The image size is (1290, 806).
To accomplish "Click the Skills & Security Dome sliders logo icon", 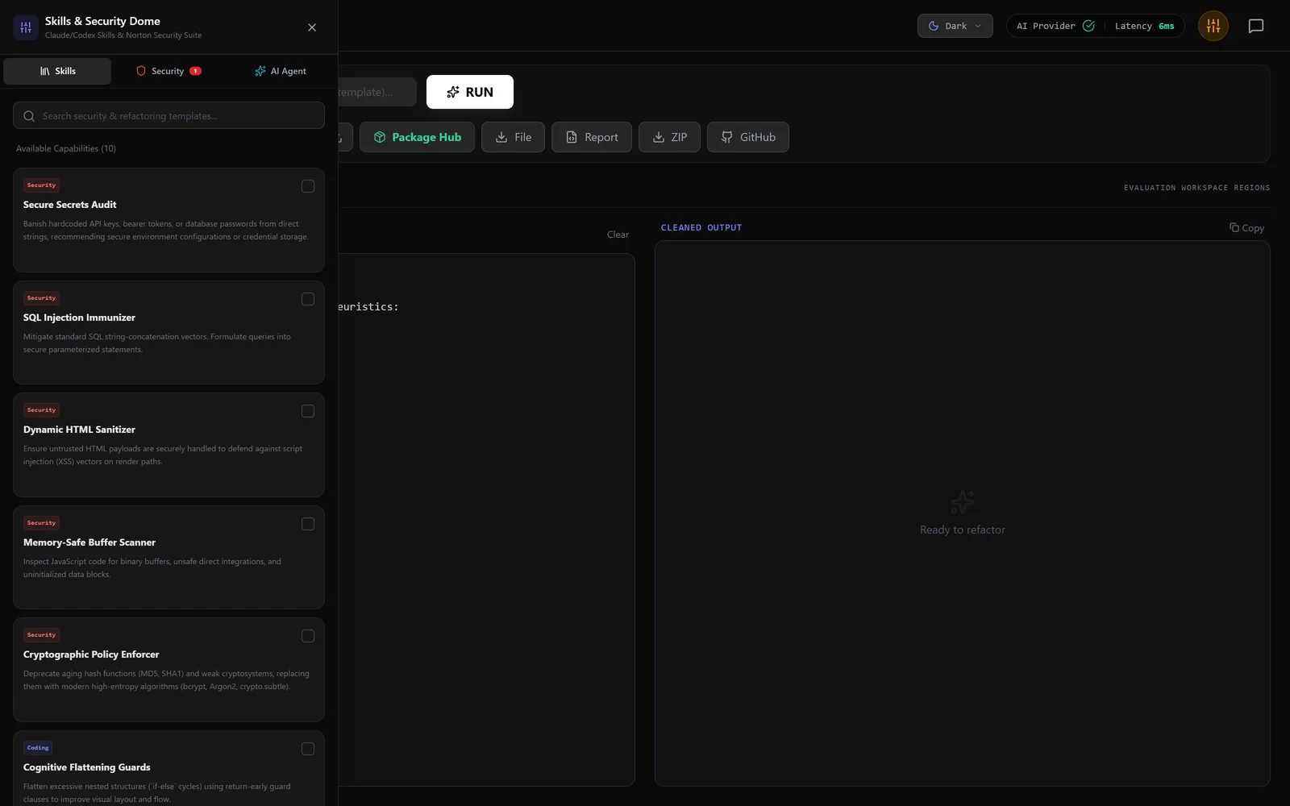I will pyautogui.click(x=26, y=27).
